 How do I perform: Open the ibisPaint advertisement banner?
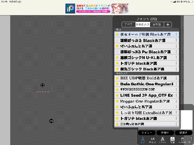(97, 8)
